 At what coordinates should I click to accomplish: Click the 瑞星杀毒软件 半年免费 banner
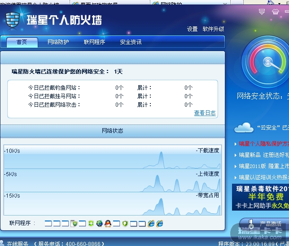[260, 197]
